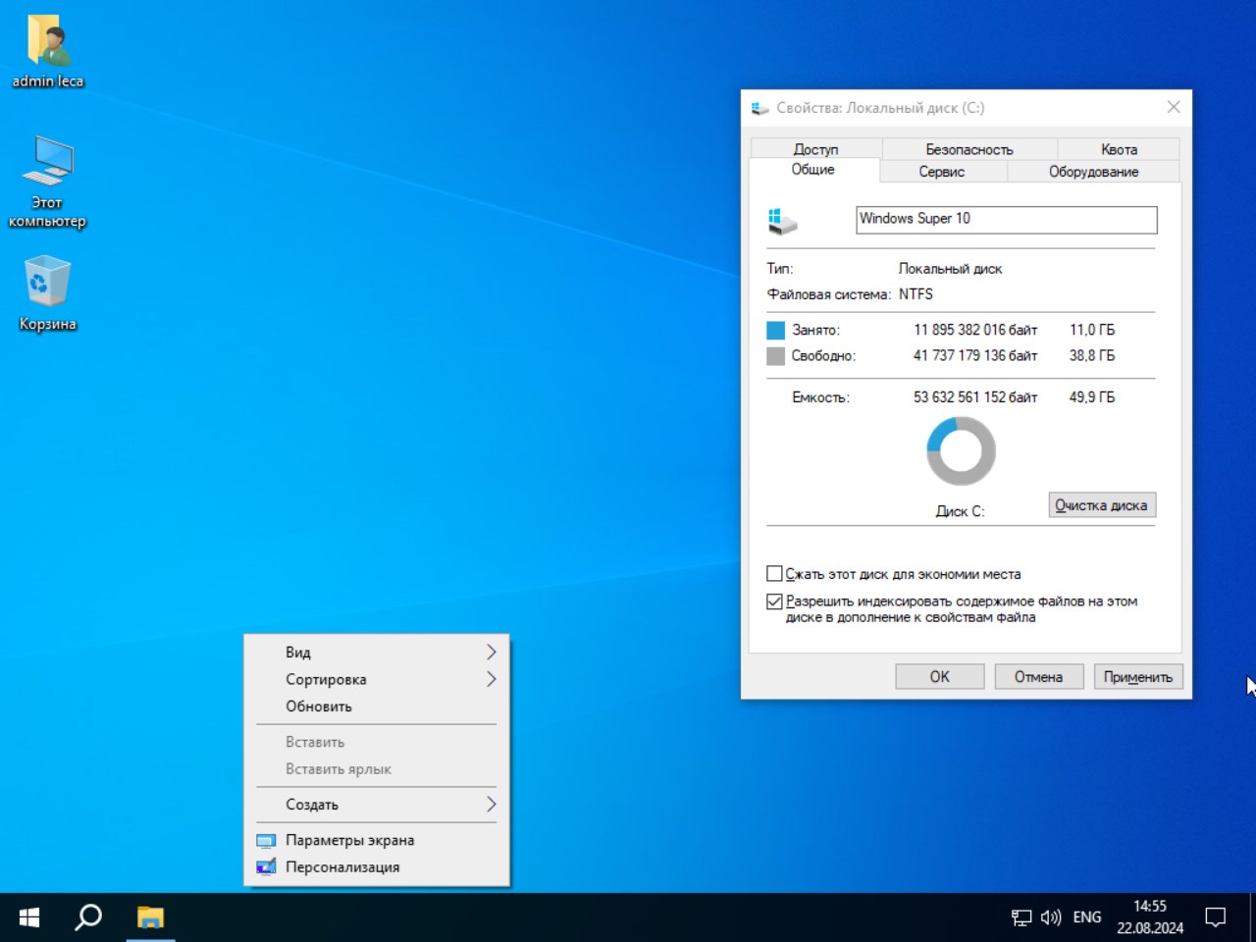
Task: Click the Применить button
Action: [x=1137, y=677]
